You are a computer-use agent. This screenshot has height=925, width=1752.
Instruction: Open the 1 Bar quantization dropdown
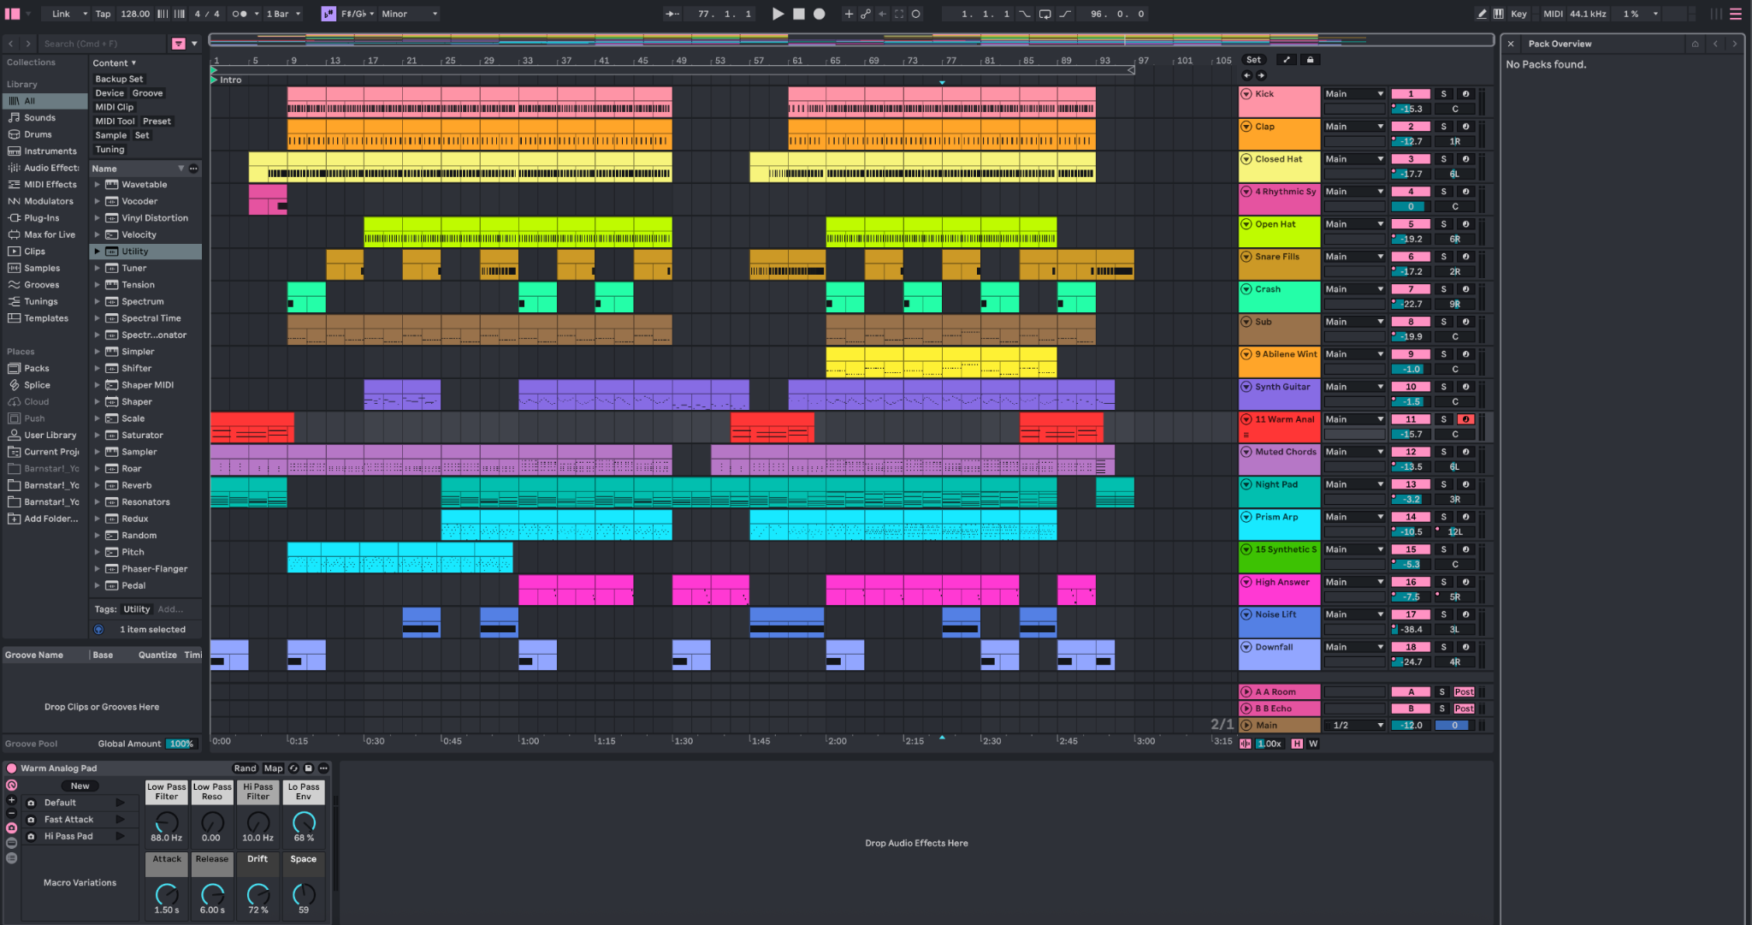(283, 14)
